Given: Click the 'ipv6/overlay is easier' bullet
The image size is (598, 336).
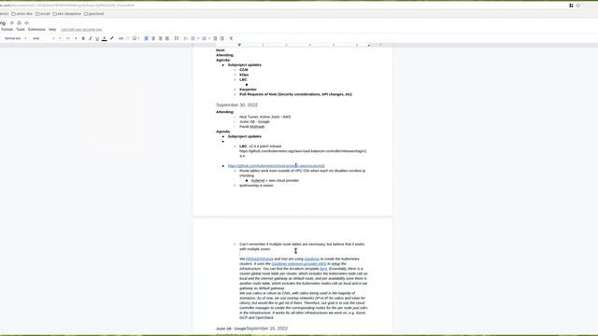Looking at the screenshot, I should [x=256, y=186].
